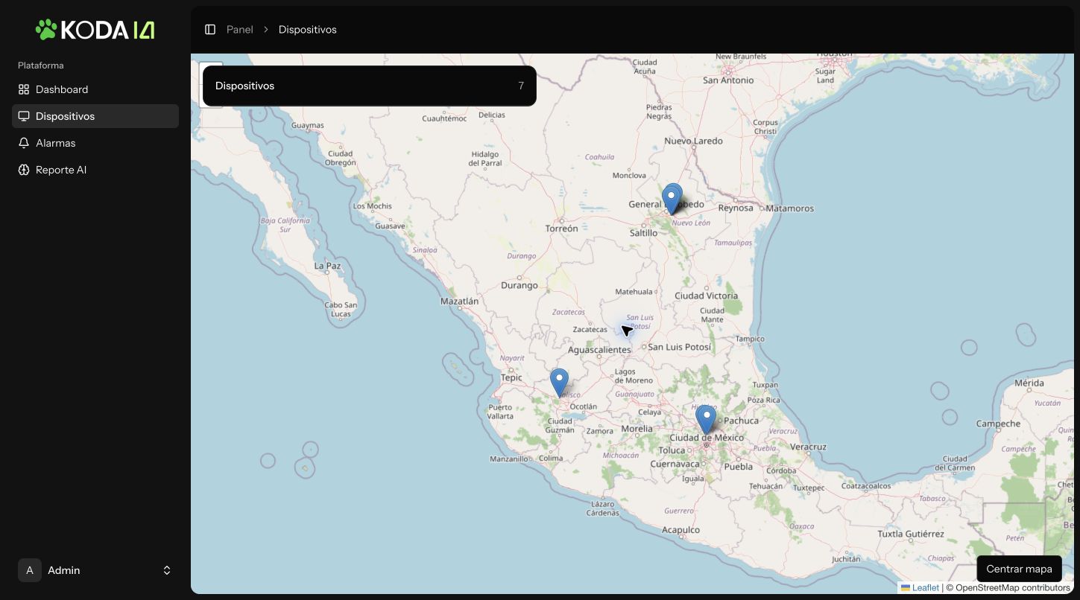Click the Puerto Vallarta label on map

coord(500,412)
